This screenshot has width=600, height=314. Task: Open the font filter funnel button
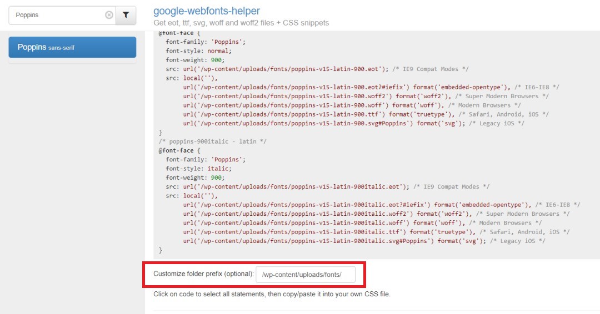pyautogui.click(x=126, y=16)
